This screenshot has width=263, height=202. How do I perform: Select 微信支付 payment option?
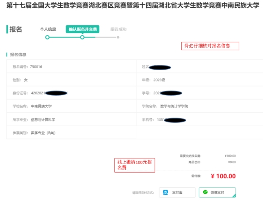217,193
